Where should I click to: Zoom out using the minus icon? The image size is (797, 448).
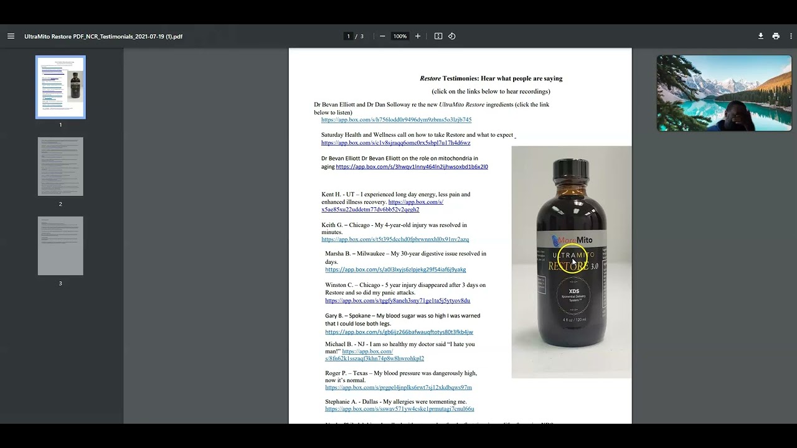382,36
